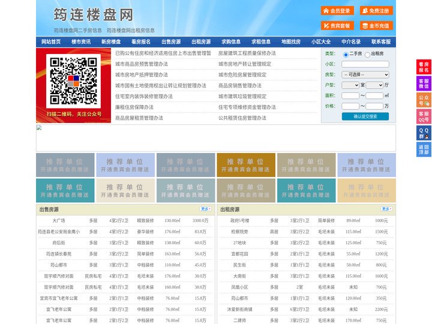The height and width of the screenshot is (324, 432).
Task: Click the 小区 text input field
Action: [x=365, y=64]
